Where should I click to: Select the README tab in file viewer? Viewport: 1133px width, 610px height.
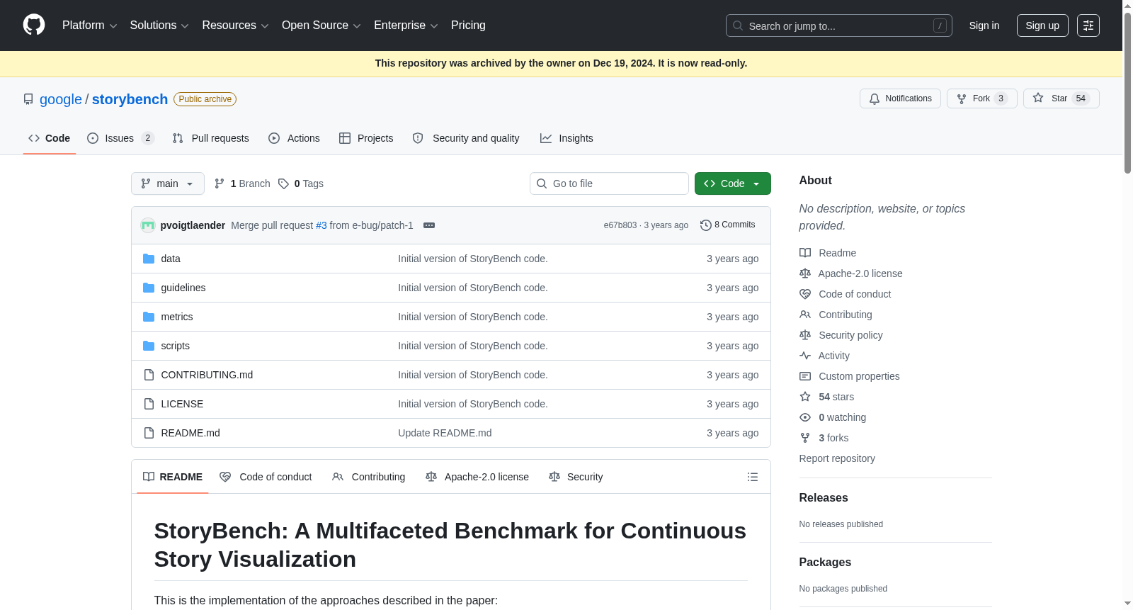point(173,477)
